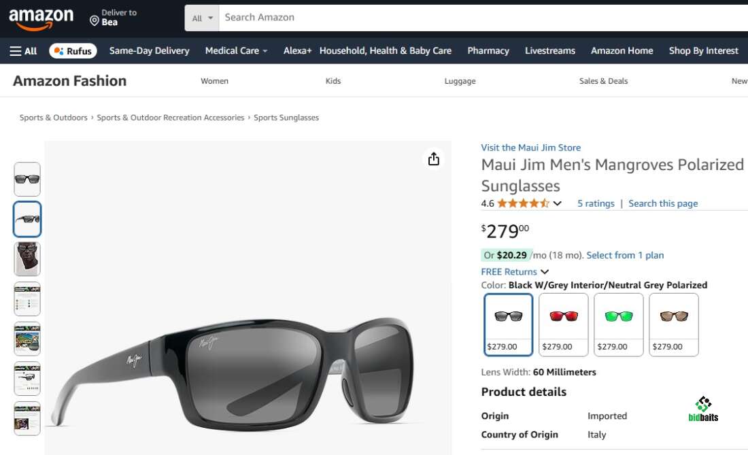
Task: Click the share icon on product image
Action: (x=434, y=159)
